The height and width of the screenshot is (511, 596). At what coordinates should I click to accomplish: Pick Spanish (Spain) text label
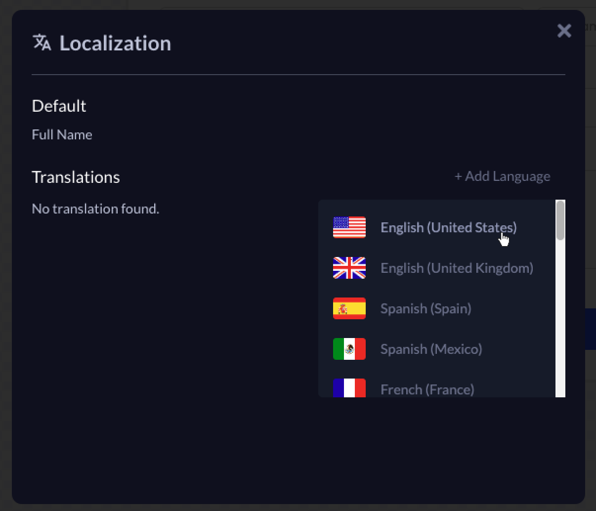(426, 308)
